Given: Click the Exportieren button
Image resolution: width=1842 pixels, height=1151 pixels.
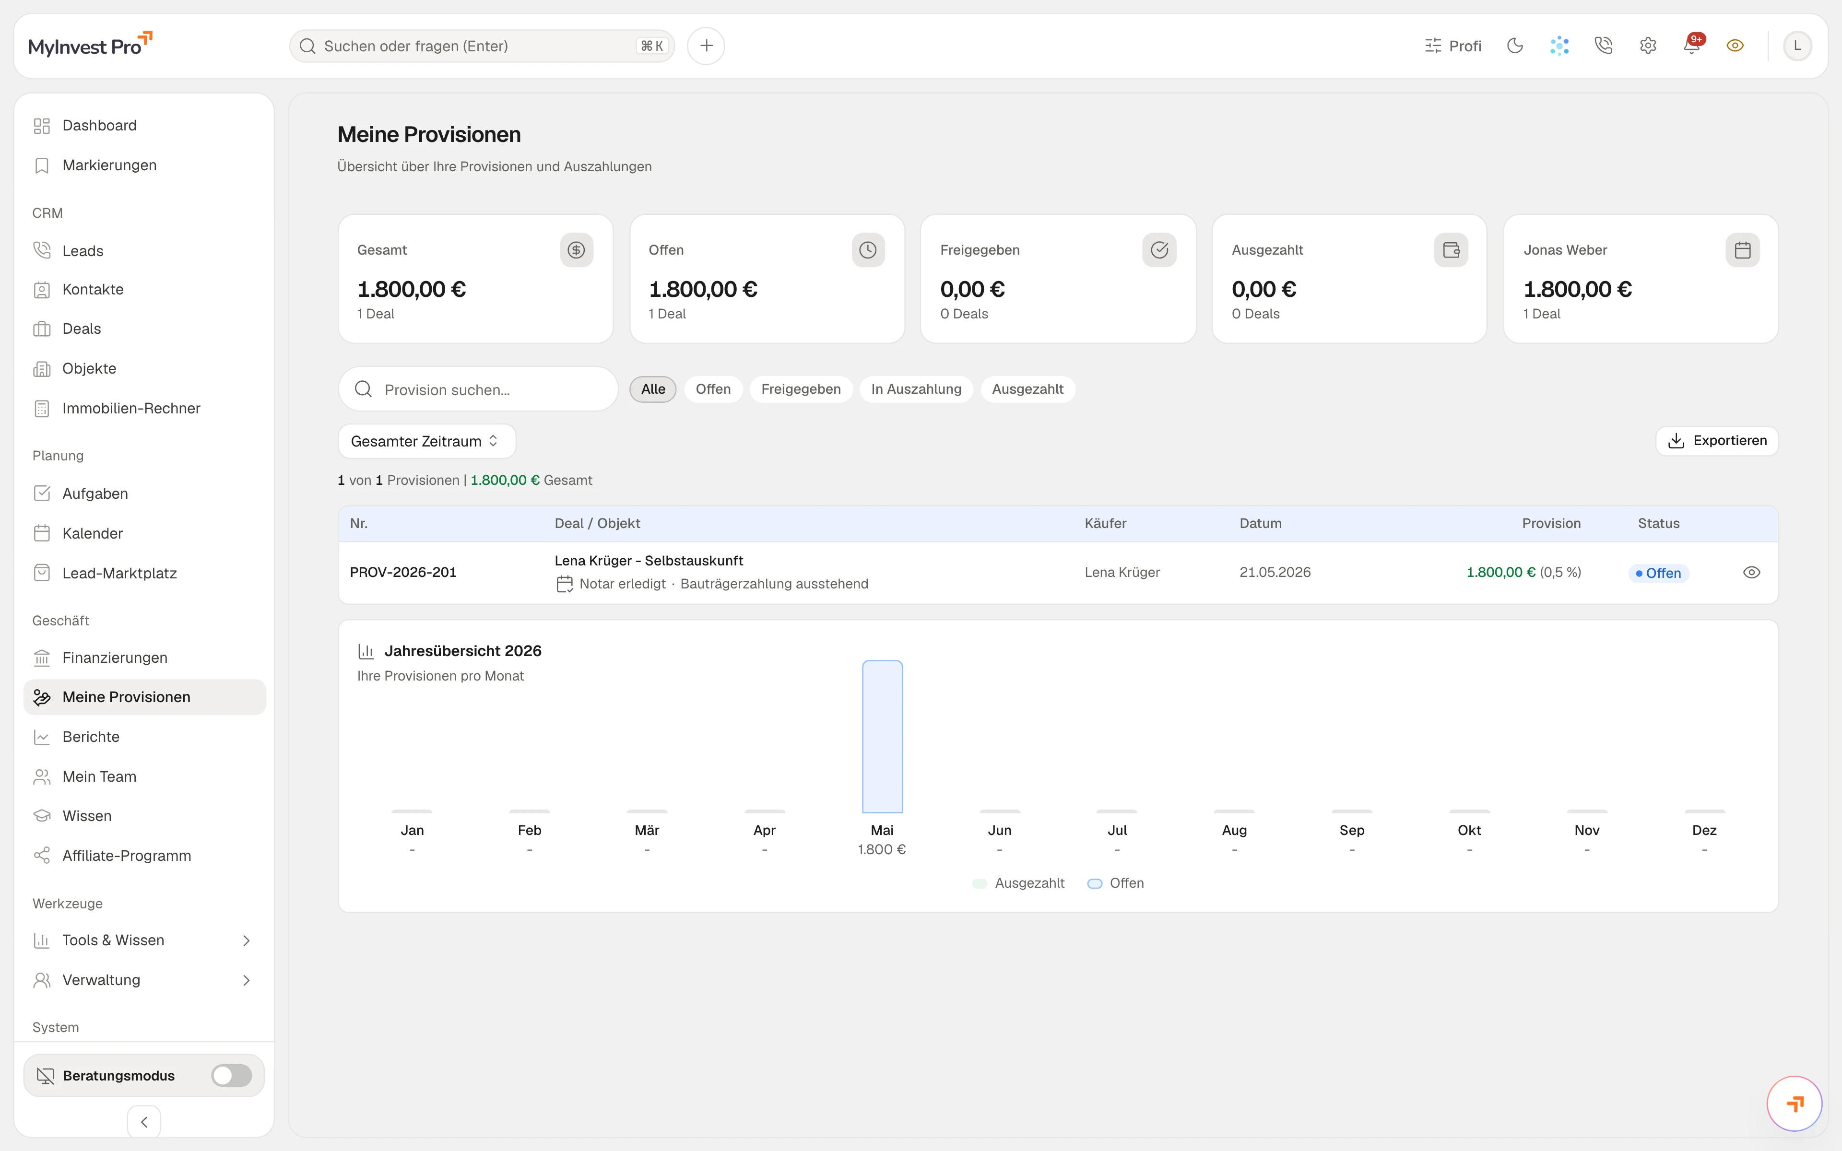Looking at the screenshot, I should point(1716,441).
